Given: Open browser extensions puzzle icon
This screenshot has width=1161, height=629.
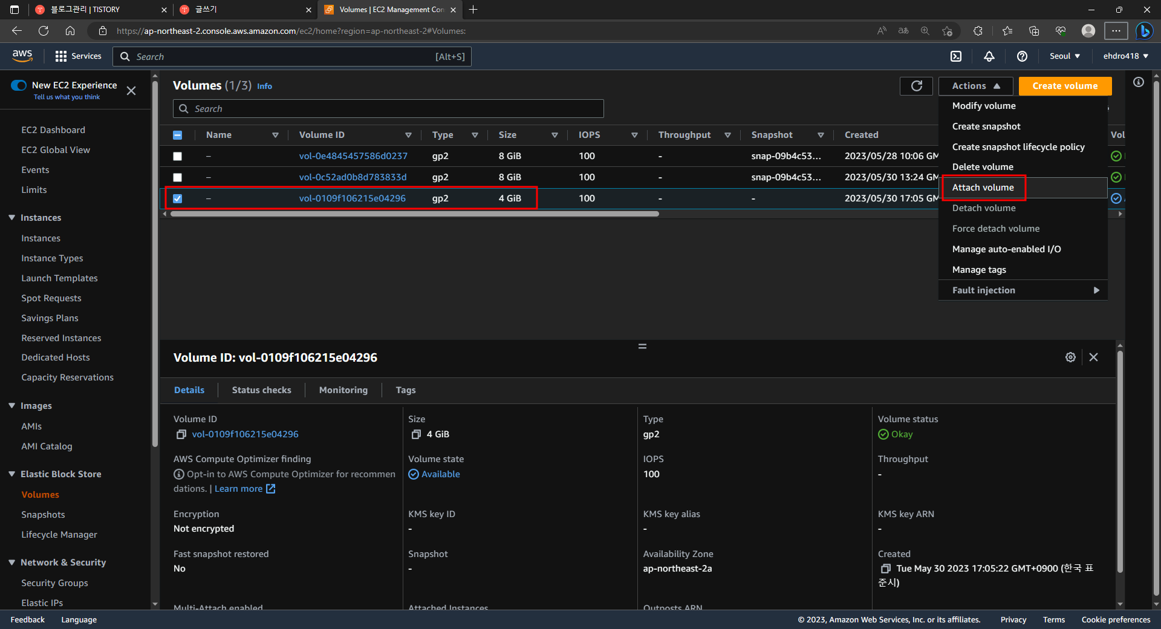Looking at the screenshot, I should pyautogui.click(x=978, y=31).
